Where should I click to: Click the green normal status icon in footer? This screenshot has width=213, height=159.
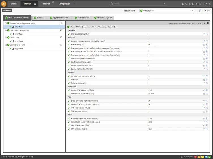pyautogui.click(x=210, y=157)
